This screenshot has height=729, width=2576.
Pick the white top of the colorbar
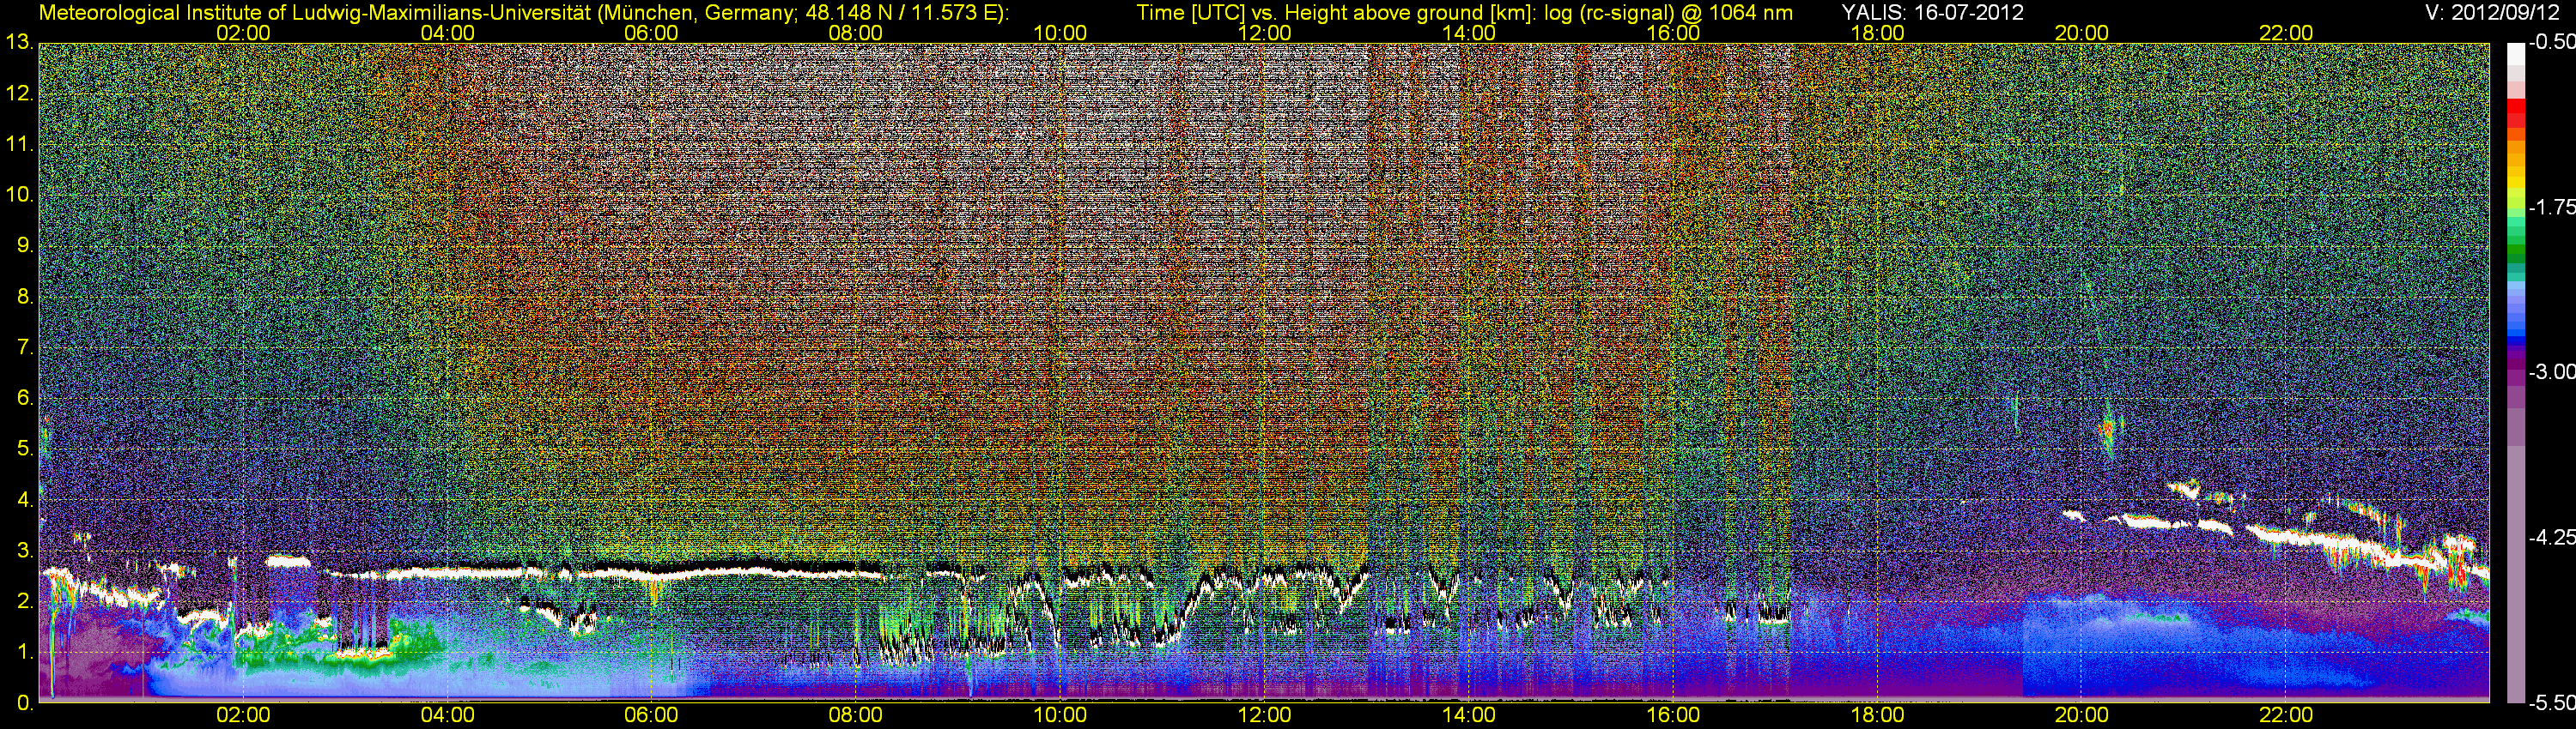2515,55
